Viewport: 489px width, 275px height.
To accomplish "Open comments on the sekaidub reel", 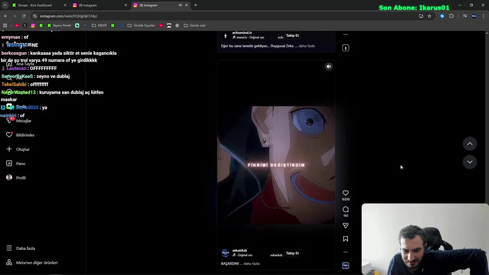I will click(345, 209).
